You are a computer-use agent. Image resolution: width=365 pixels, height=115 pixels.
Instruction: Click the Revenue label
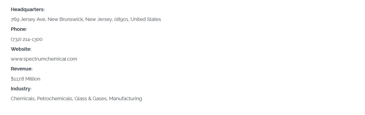[21, 69]
